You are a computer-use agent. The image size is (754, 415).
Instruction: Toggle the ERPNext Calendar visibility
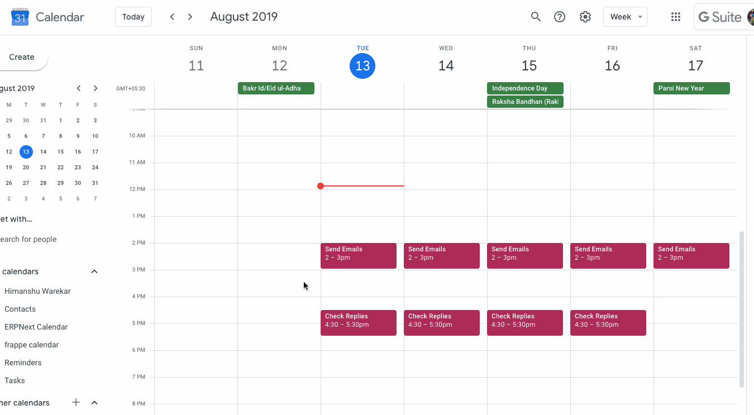36,327
